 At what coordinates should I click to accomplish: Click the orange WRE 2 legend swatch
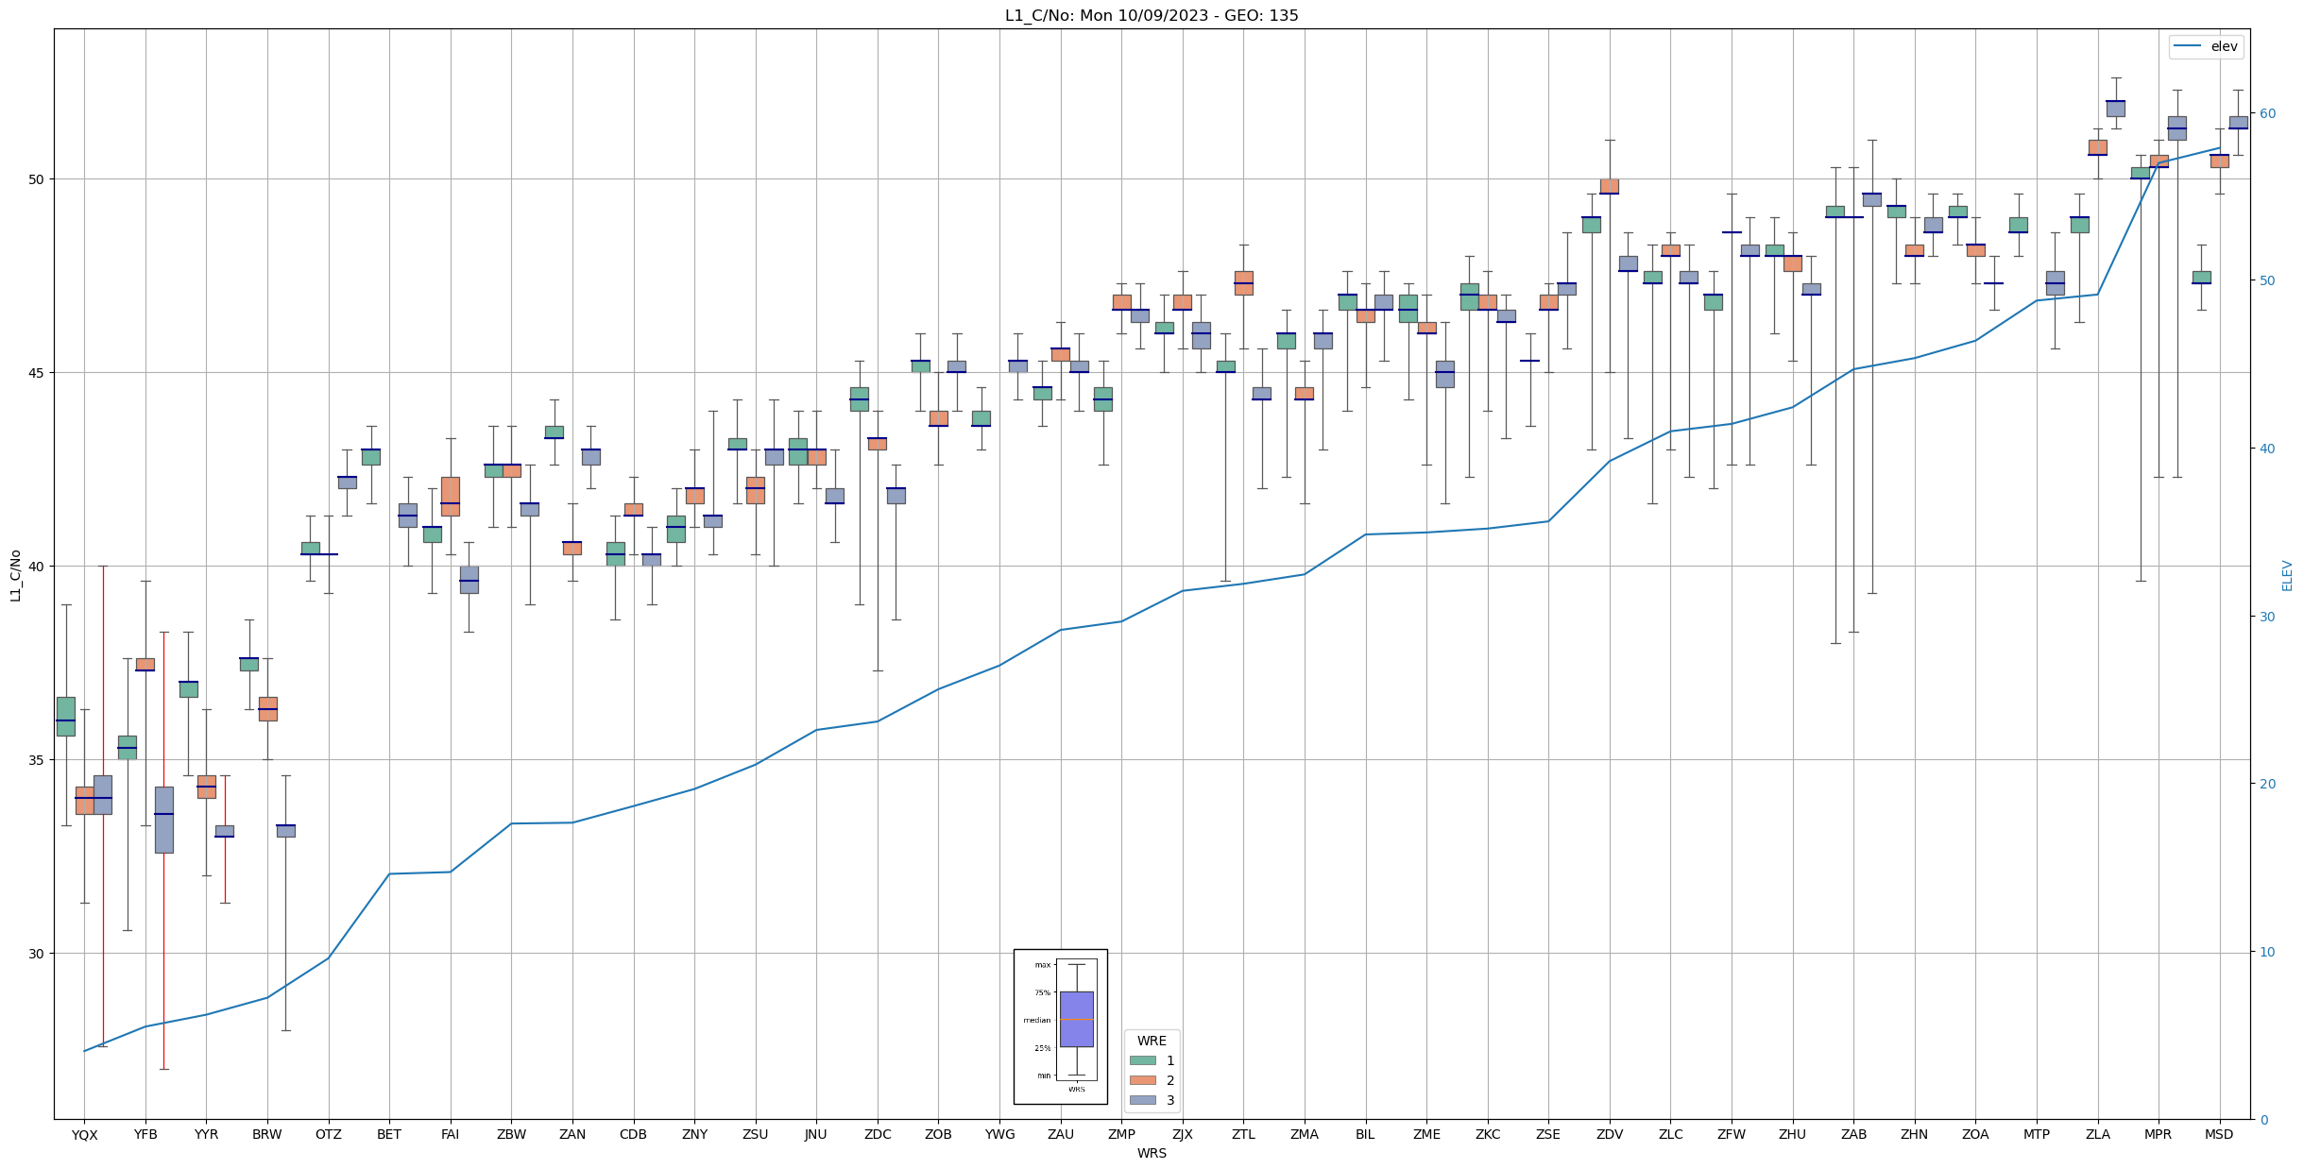tap(1142, 1080)
